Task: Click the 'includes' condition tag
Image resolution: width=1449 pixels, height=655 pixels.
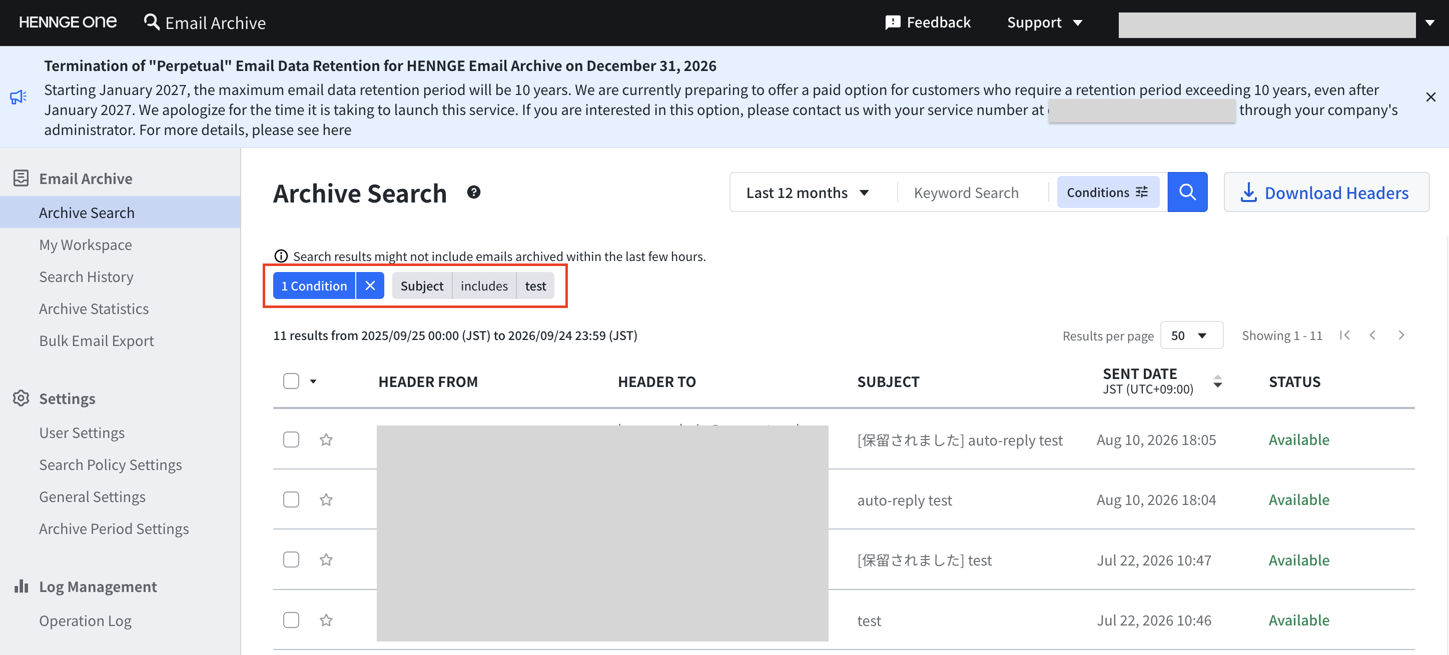Action: tap(484, 285)
